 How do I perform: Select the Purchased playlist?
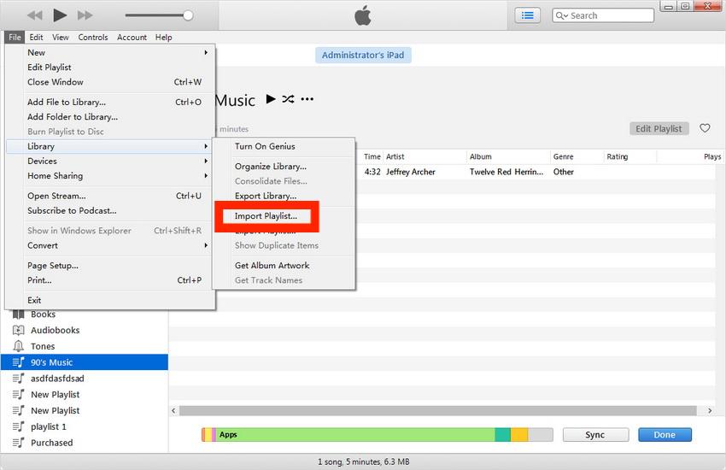[85, 443]
